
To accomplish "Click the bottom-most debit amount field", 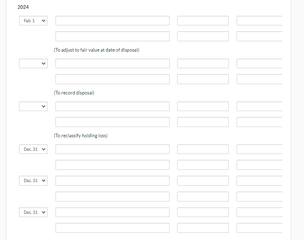I will click(203, 228).
